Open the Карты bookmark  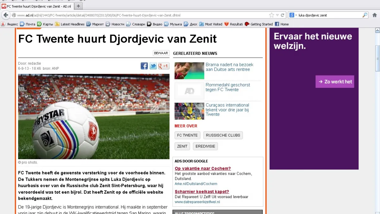coord(45,24)
